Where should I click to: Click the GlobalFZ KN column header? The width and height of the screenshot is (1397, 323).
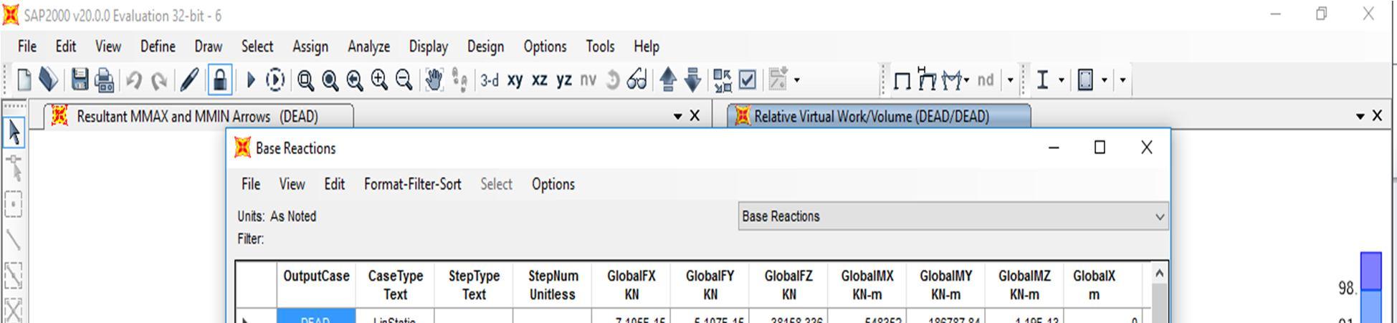point(788,284)
